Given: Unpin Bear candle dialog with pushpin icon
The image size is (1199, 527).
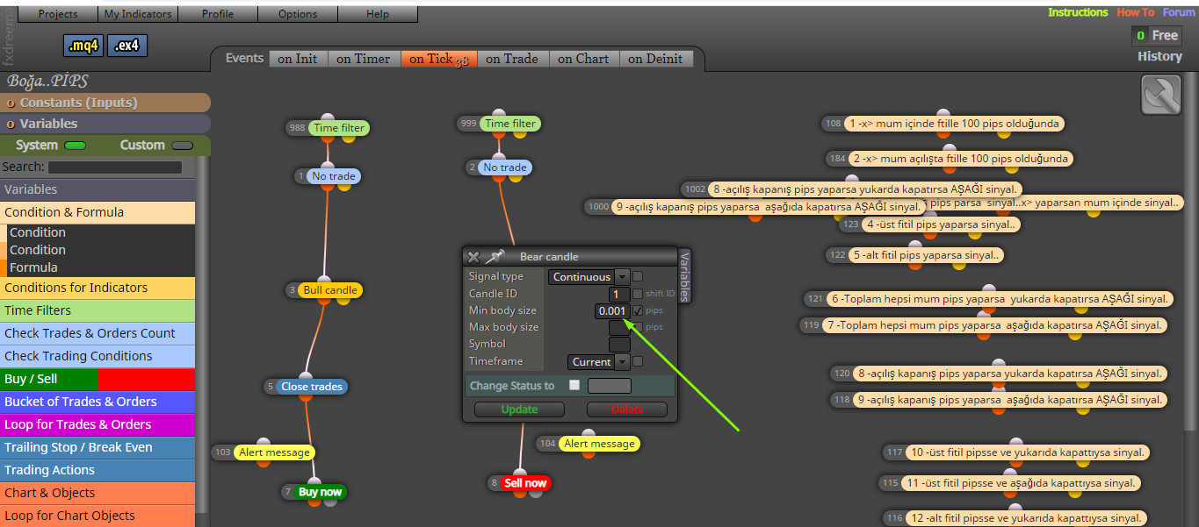Looking at the screenshot, I should 495,257.
